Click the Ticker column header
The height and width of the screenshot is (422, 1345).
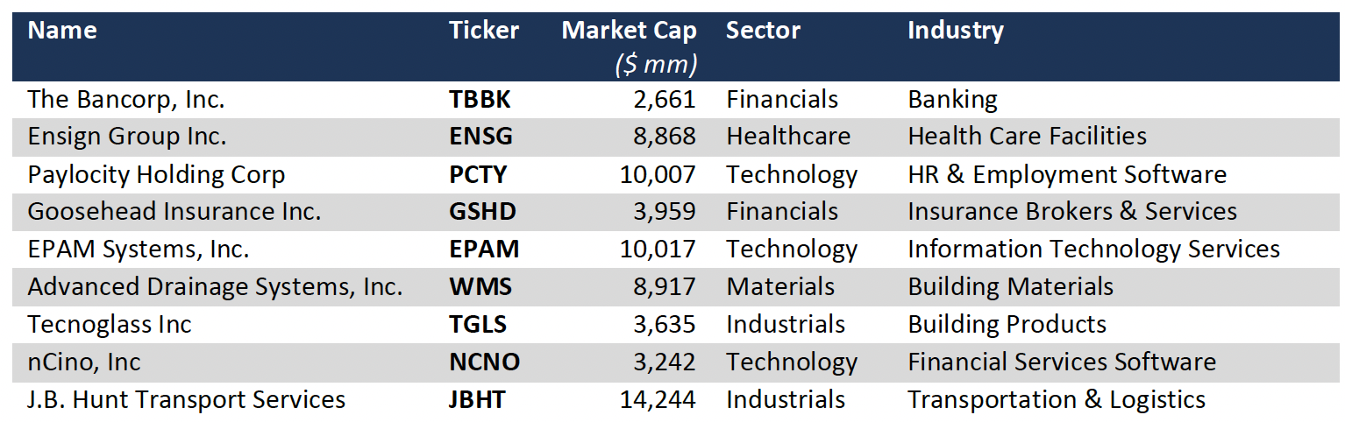tap(484, 32)
